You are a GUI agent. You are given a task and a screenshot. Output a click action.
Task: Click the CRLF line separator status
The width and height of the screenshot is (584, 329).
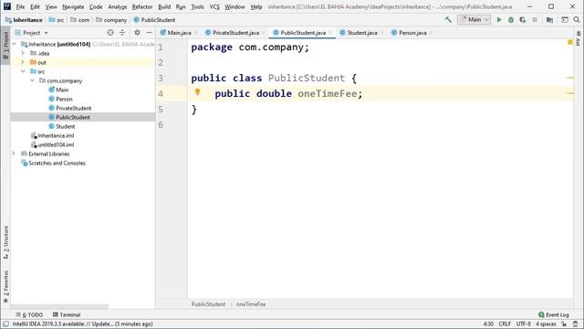505,324
